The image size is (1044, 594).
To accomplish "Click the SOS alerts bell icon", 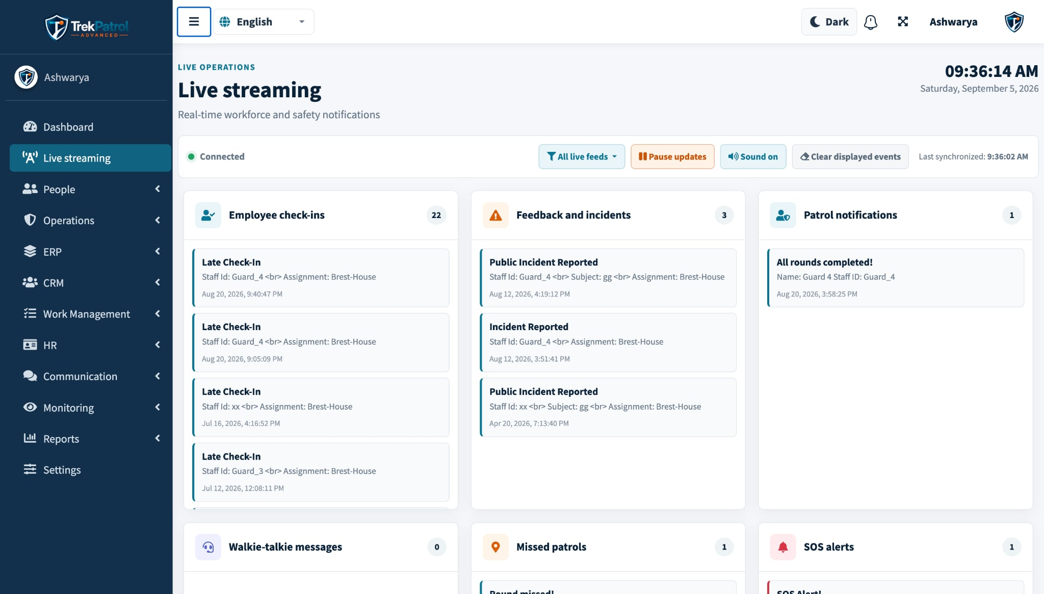I will coord(783,547).
